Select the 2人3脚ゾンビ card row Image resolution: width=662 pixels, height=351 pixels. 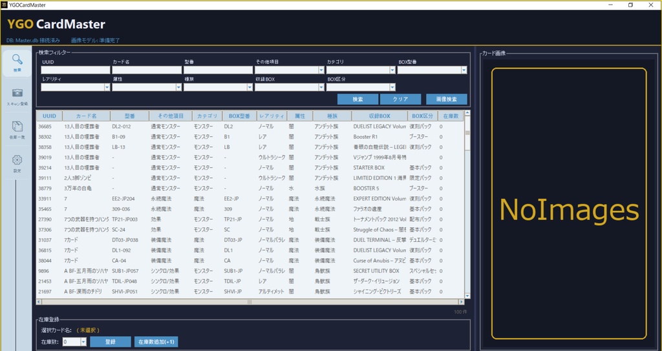tap(250, 178)
